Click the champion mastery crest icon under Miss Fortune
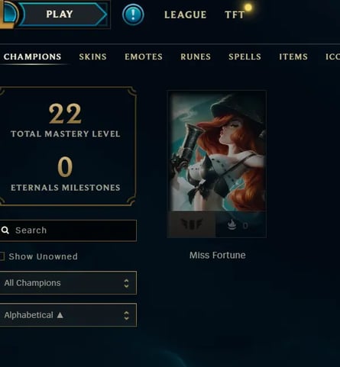 click(192, 224)
